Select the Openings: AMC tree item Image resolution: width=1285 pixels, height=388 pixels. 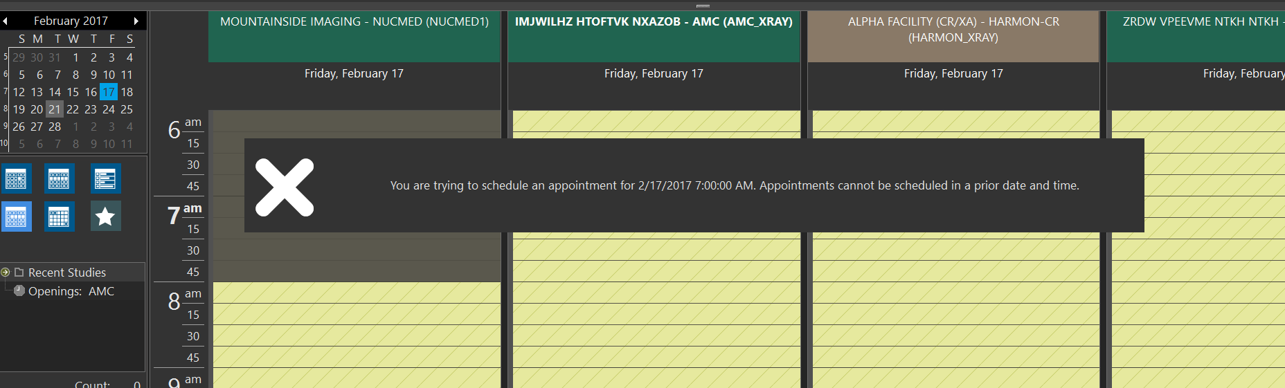pyautogui.click(x=71, y=291)
